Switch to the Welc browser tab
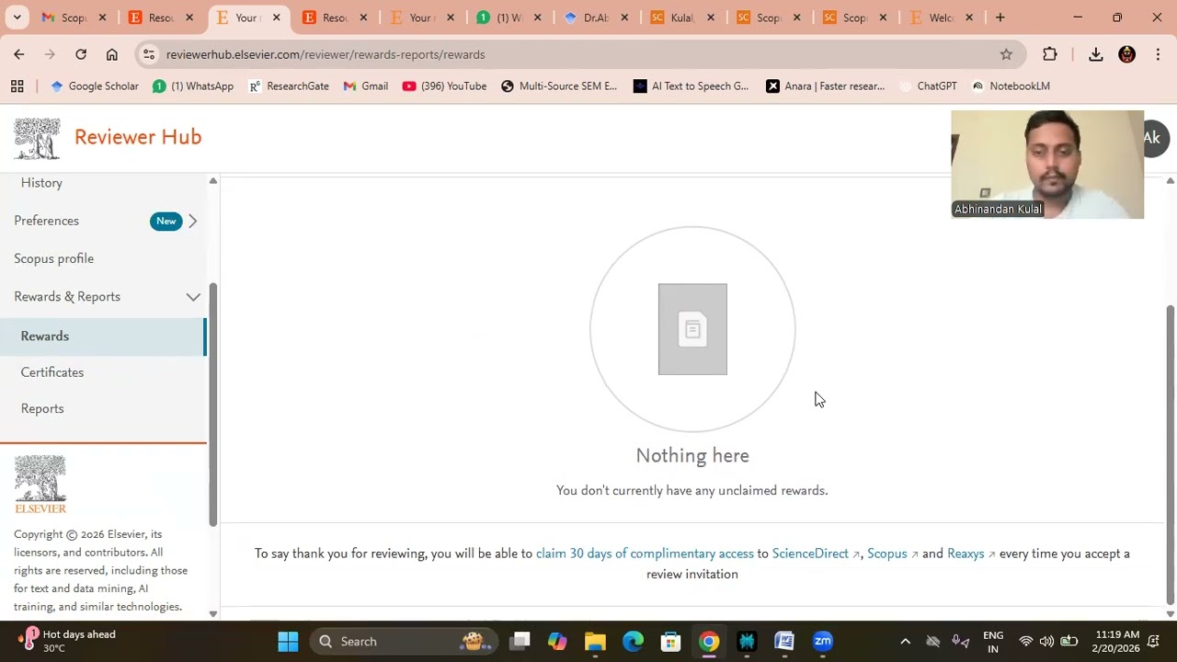The height and width of the screenshot is (662, 1177). [x=942, y=17]
